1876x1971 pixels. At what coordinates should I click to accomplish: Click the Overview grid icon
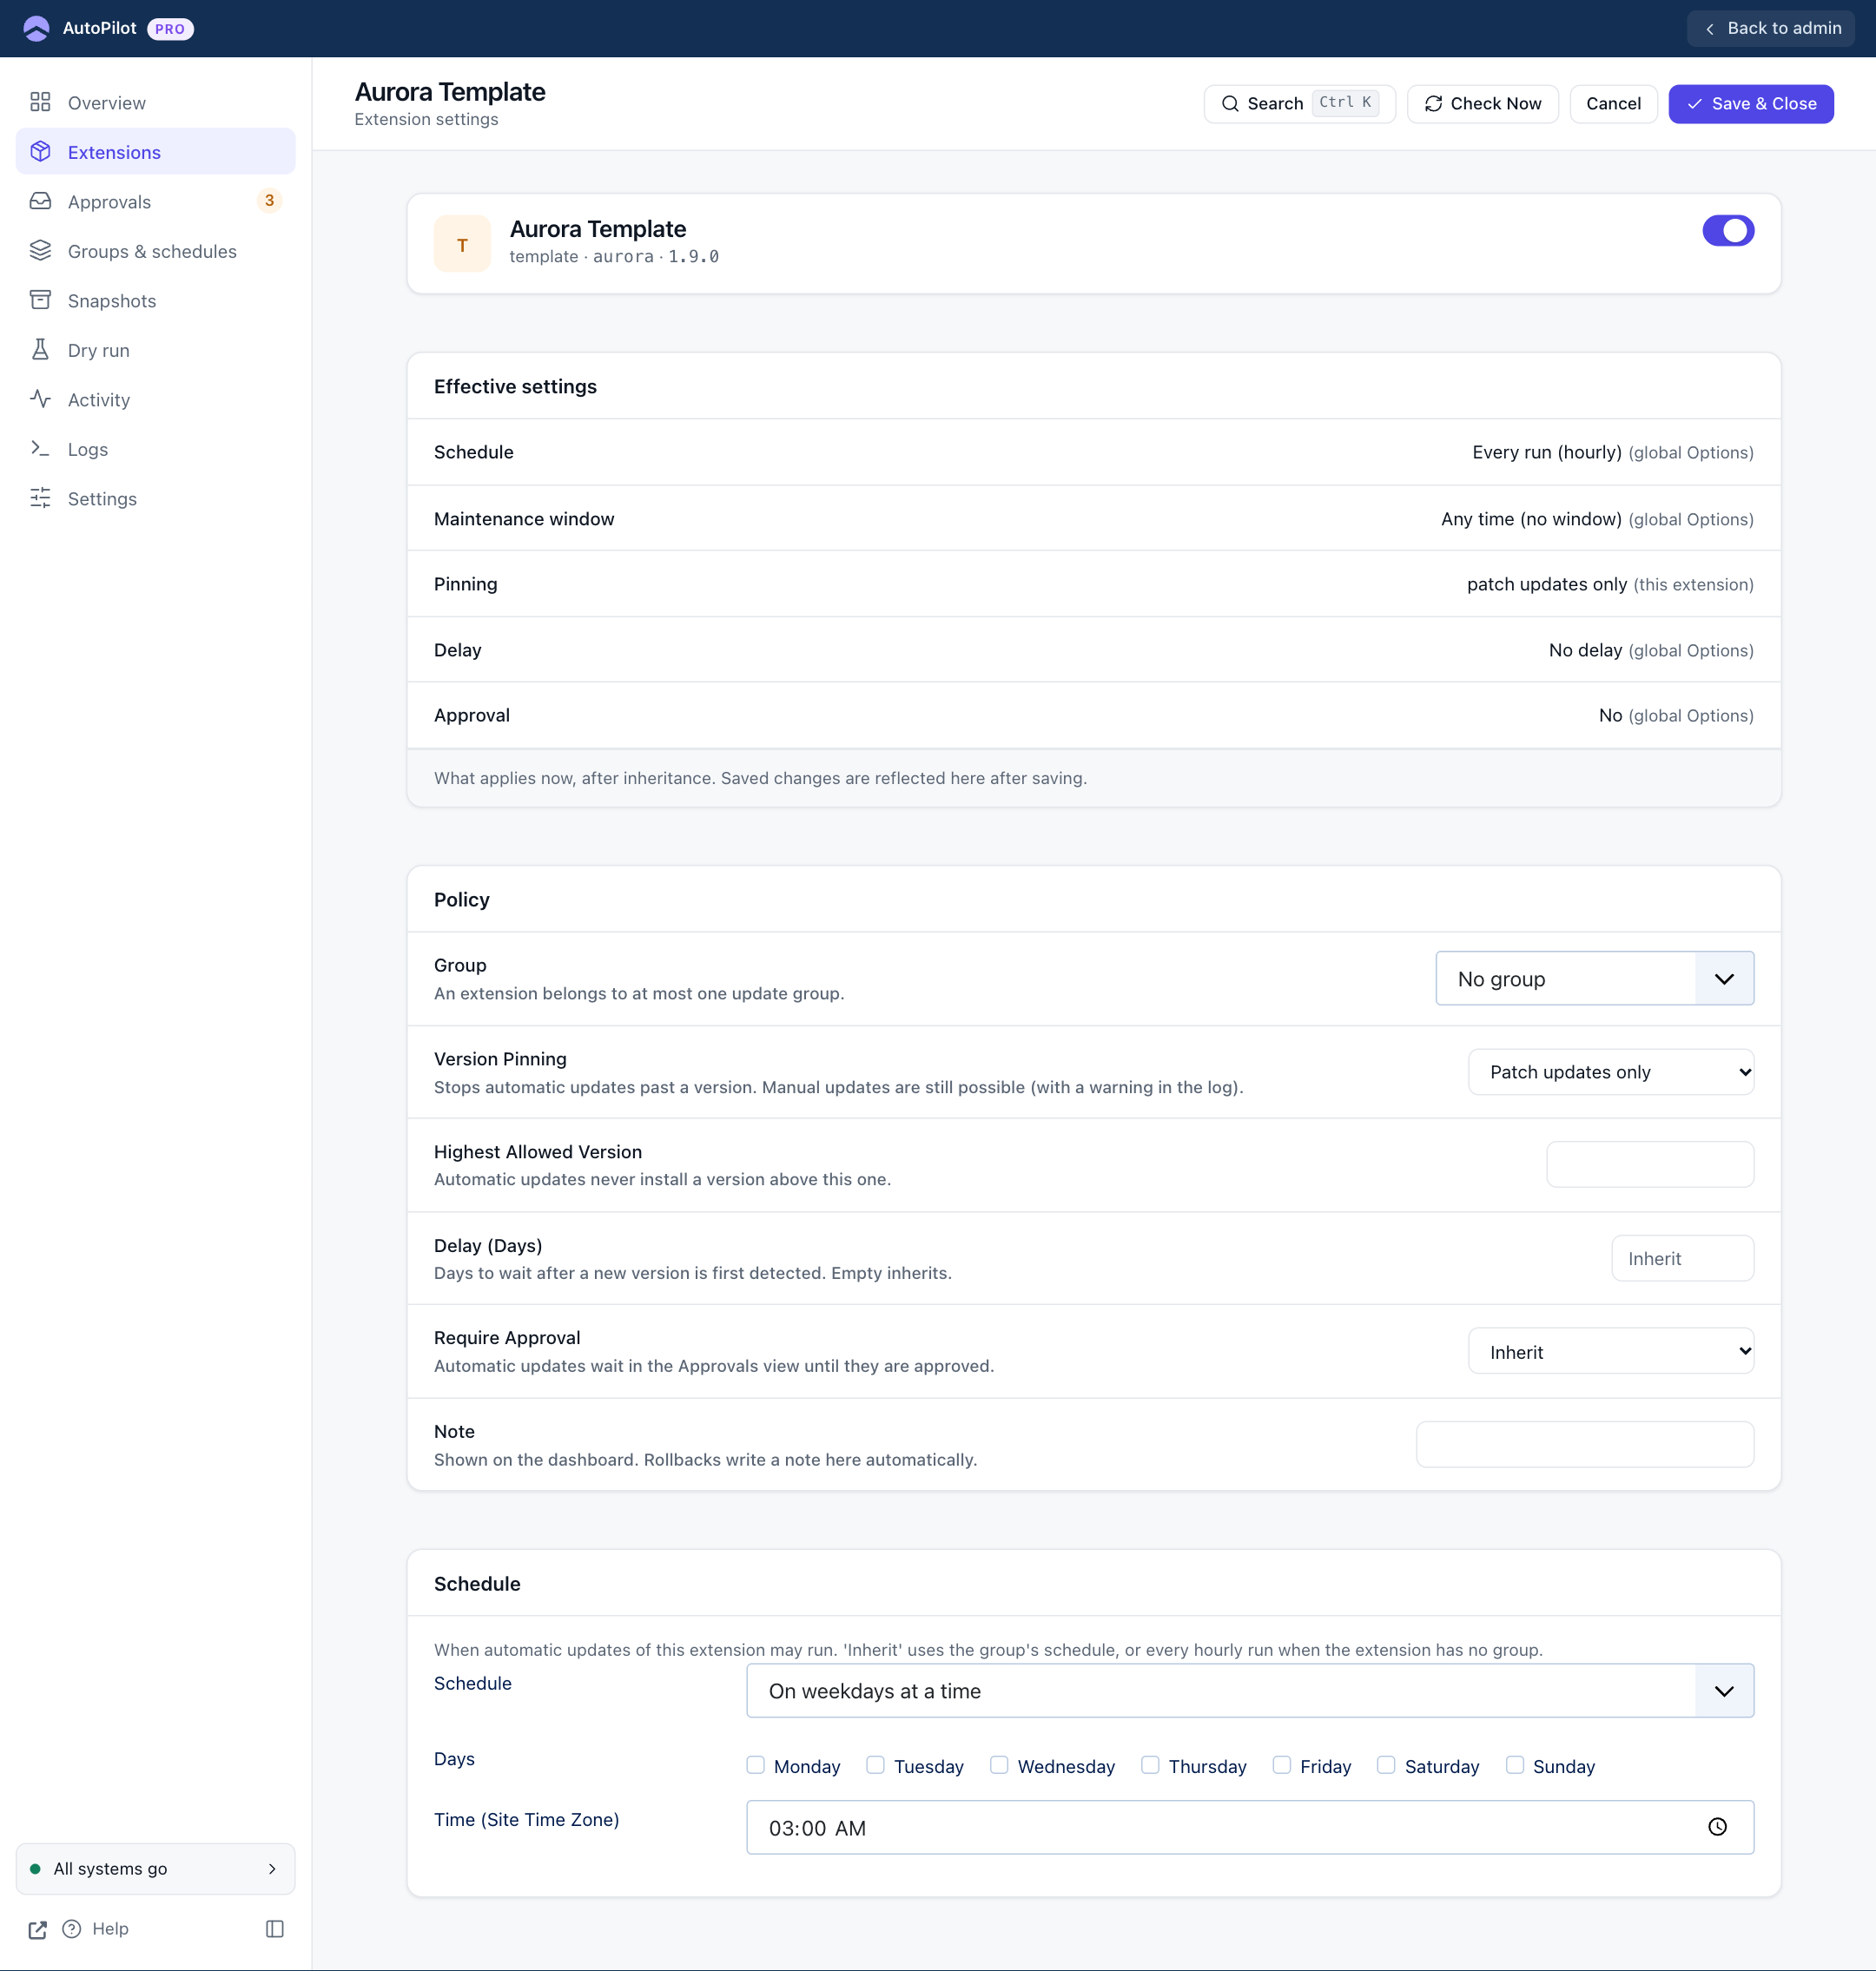click(40, 103)
